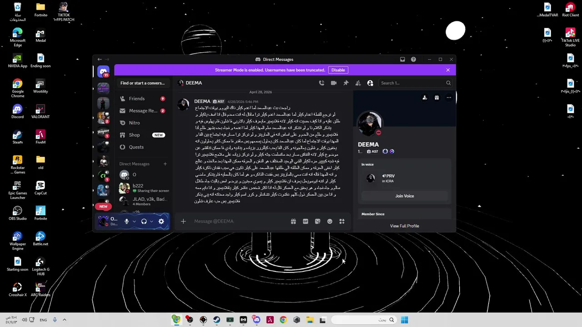This screenshot has height=327, width=582.
Task: Expand hidden system tray icons arrow
Action: pyautogui.click(x=65, y=320)
